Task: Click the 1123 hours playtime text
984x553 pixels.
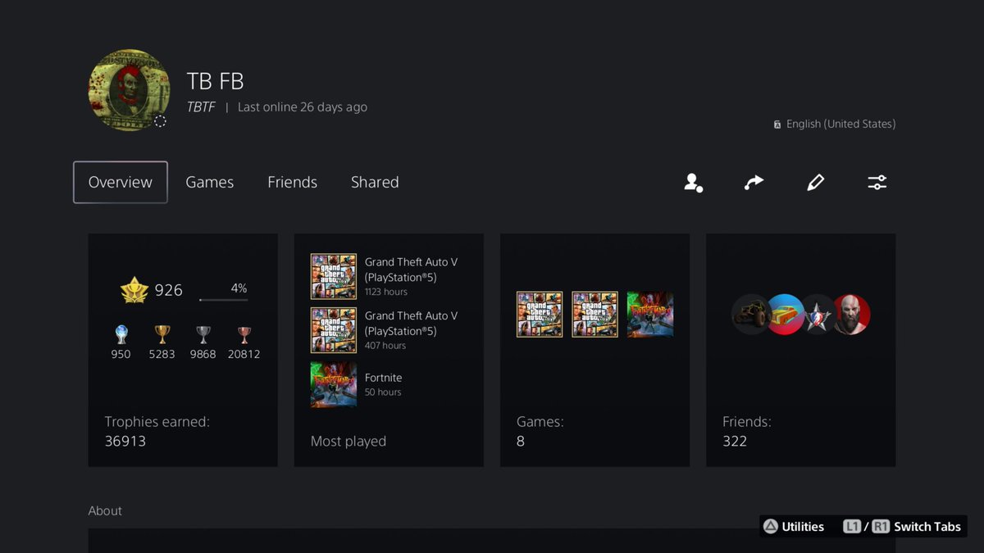Action: (386, 292)
